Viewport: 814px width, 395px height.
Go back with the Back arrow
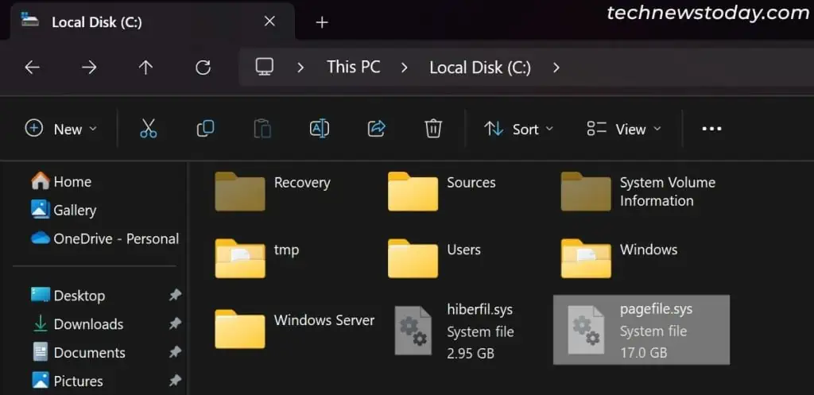[32, 67]
